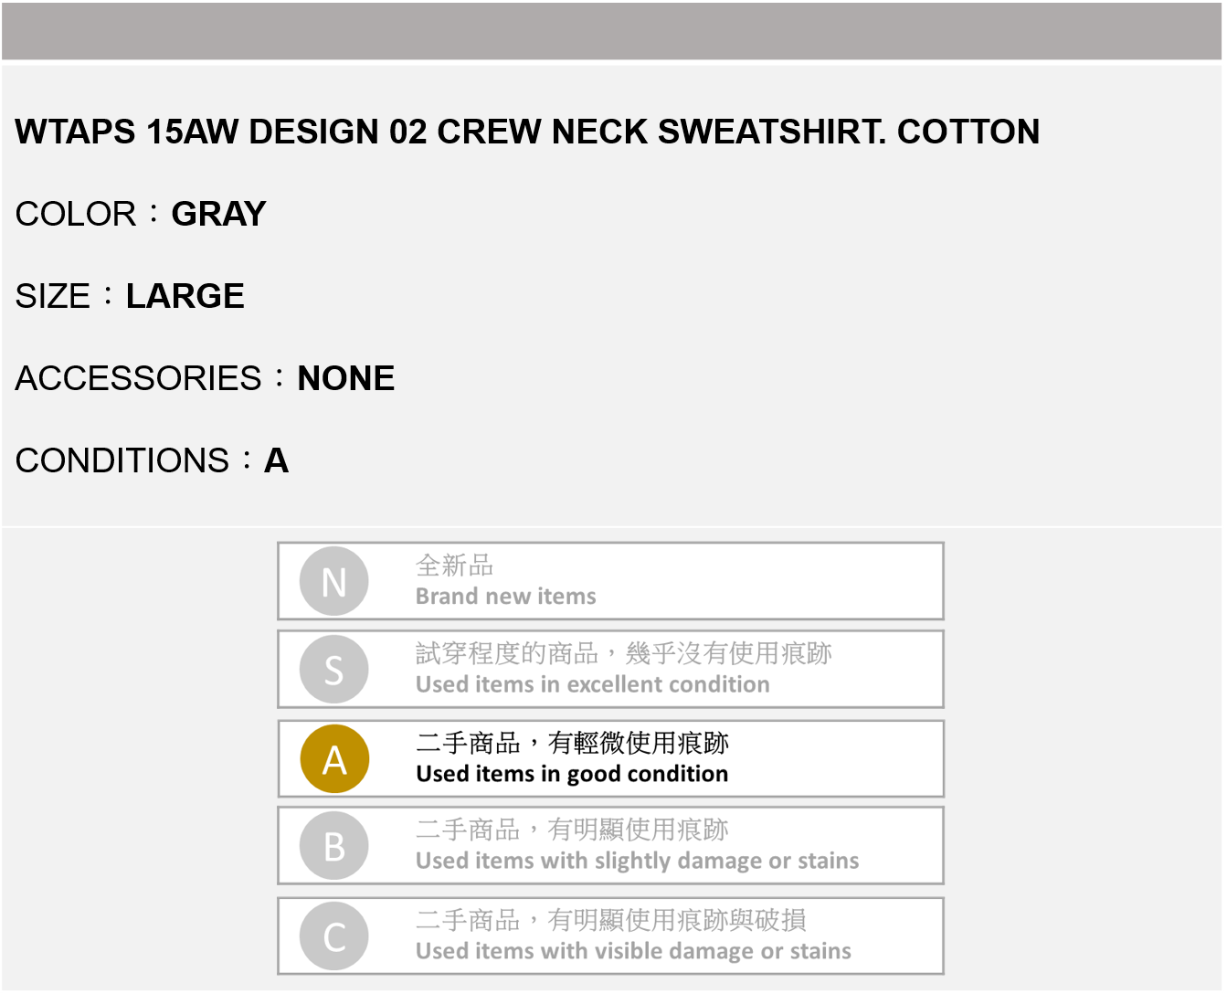The height and width of the screenshot is (994, 1227).
Task: Pick "Used items with slightly damage or stains"
Action: (x=637, y=861)
